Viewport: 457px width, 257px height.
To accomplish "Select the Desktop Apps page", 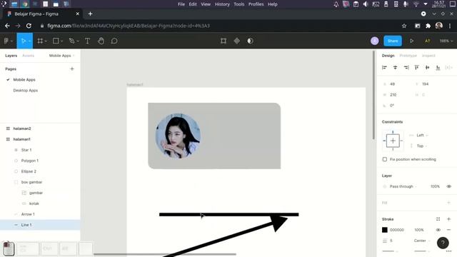I will (26, 91).
